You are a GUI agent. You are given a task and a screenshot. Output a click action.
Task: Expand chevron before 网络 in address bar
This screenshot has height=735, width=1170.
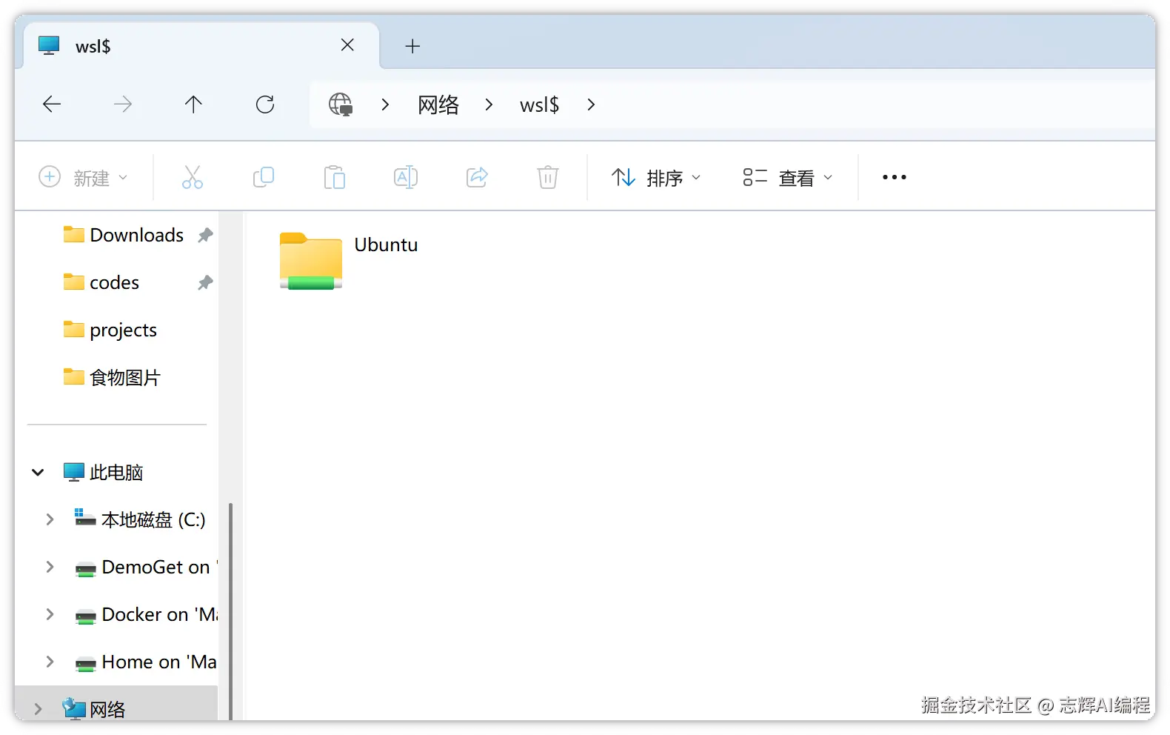pos(385,105)
